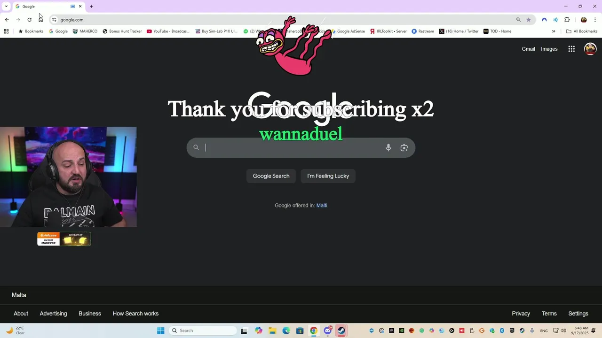The height and width of the screenshot is (338, 602).
Task: Open the MAHERCO bookmark
Action: pyautogui.click(x=85, y=31)
